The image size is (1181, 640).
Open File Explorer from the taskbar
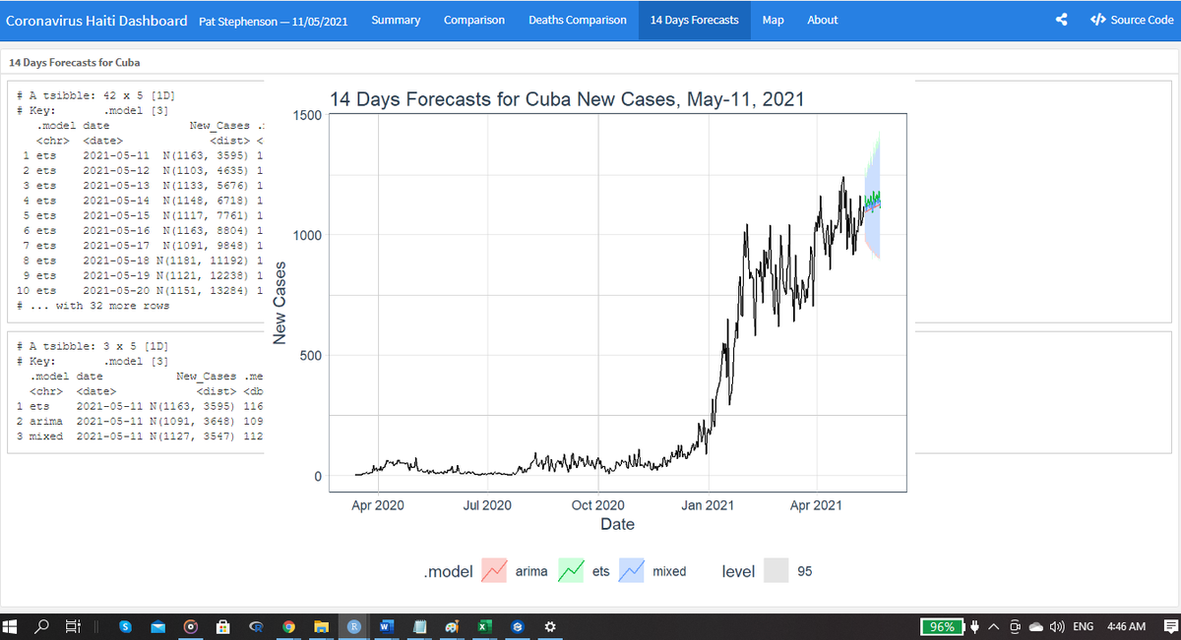321,626
